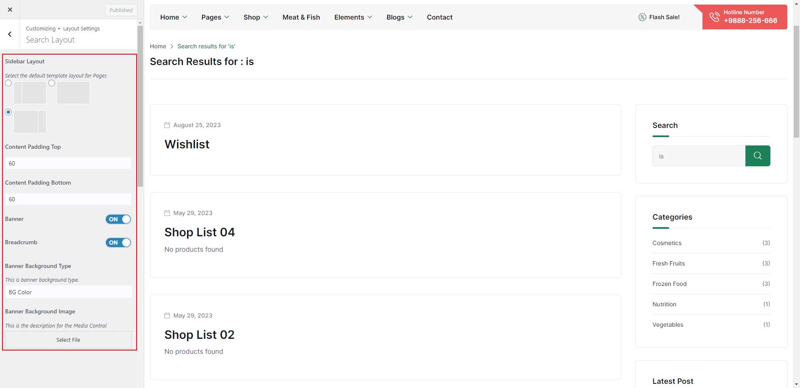Click the hotline phone icon

pos(715,17)
